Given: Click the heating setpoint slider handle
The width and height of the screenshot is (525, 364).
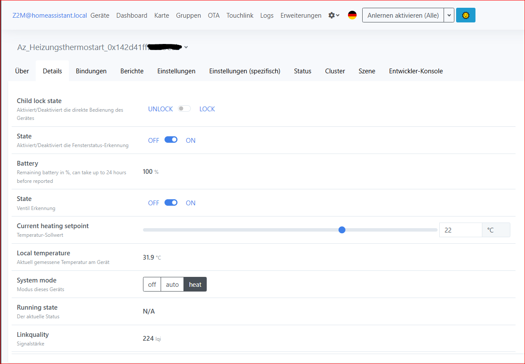Looking at the screenshot, I should (x=342, y=230).
